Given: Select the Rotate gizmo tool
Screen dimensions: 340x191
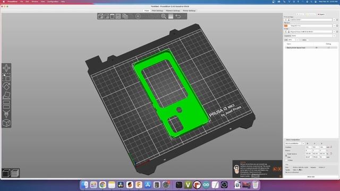Looking at the screenshot, I should click(6, 86).
